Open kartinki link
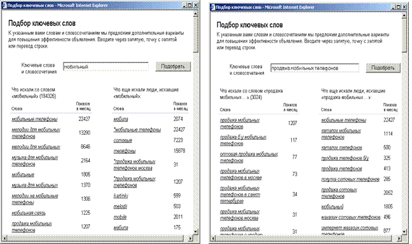Viewport: 412px width, 244px height. pyautogui.click(x=121, y=196)
